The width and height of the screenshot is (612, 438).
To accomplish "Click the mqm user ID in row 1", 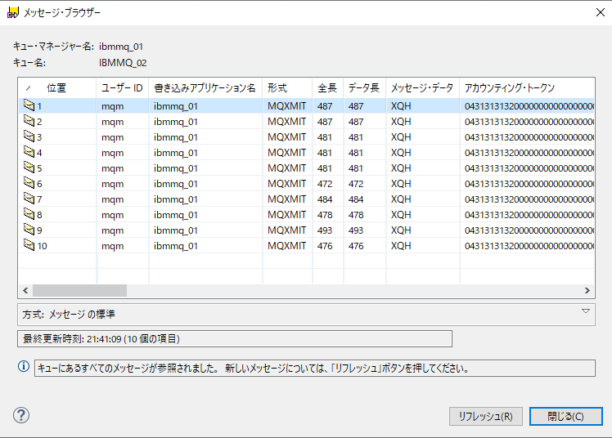I will pos(112,106).
